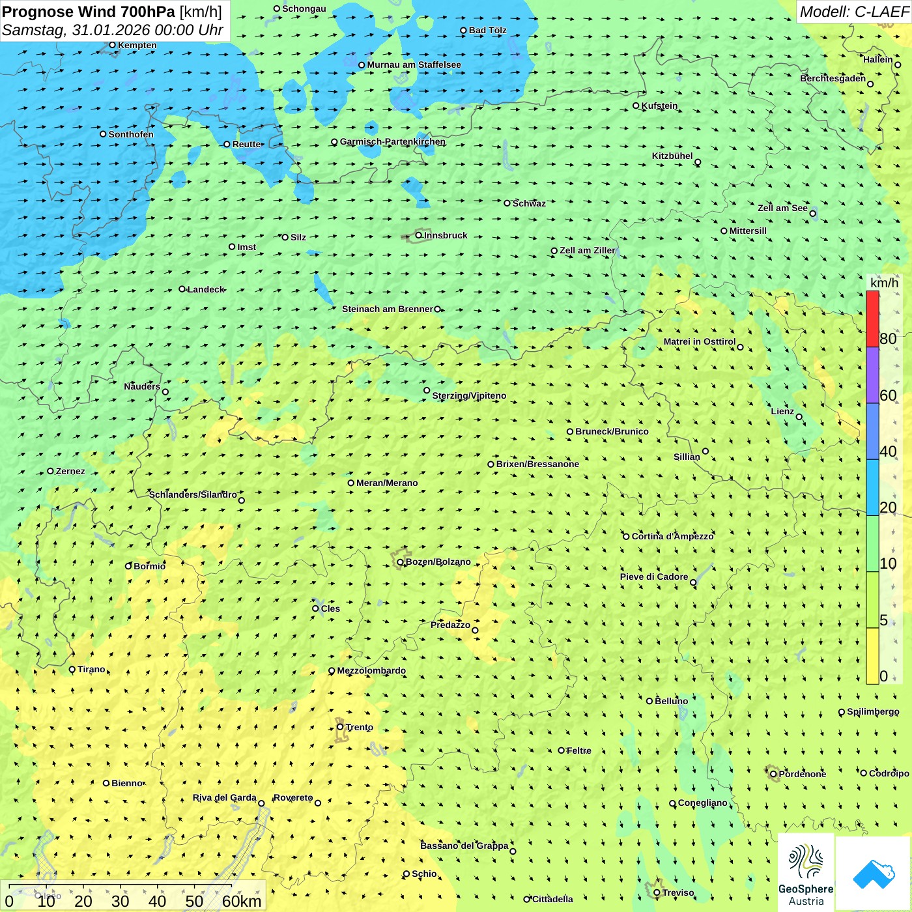Screen dimensions: 912x912
Task: Click the 'Matrei in Osttirol' label
Action: point(700,341)
